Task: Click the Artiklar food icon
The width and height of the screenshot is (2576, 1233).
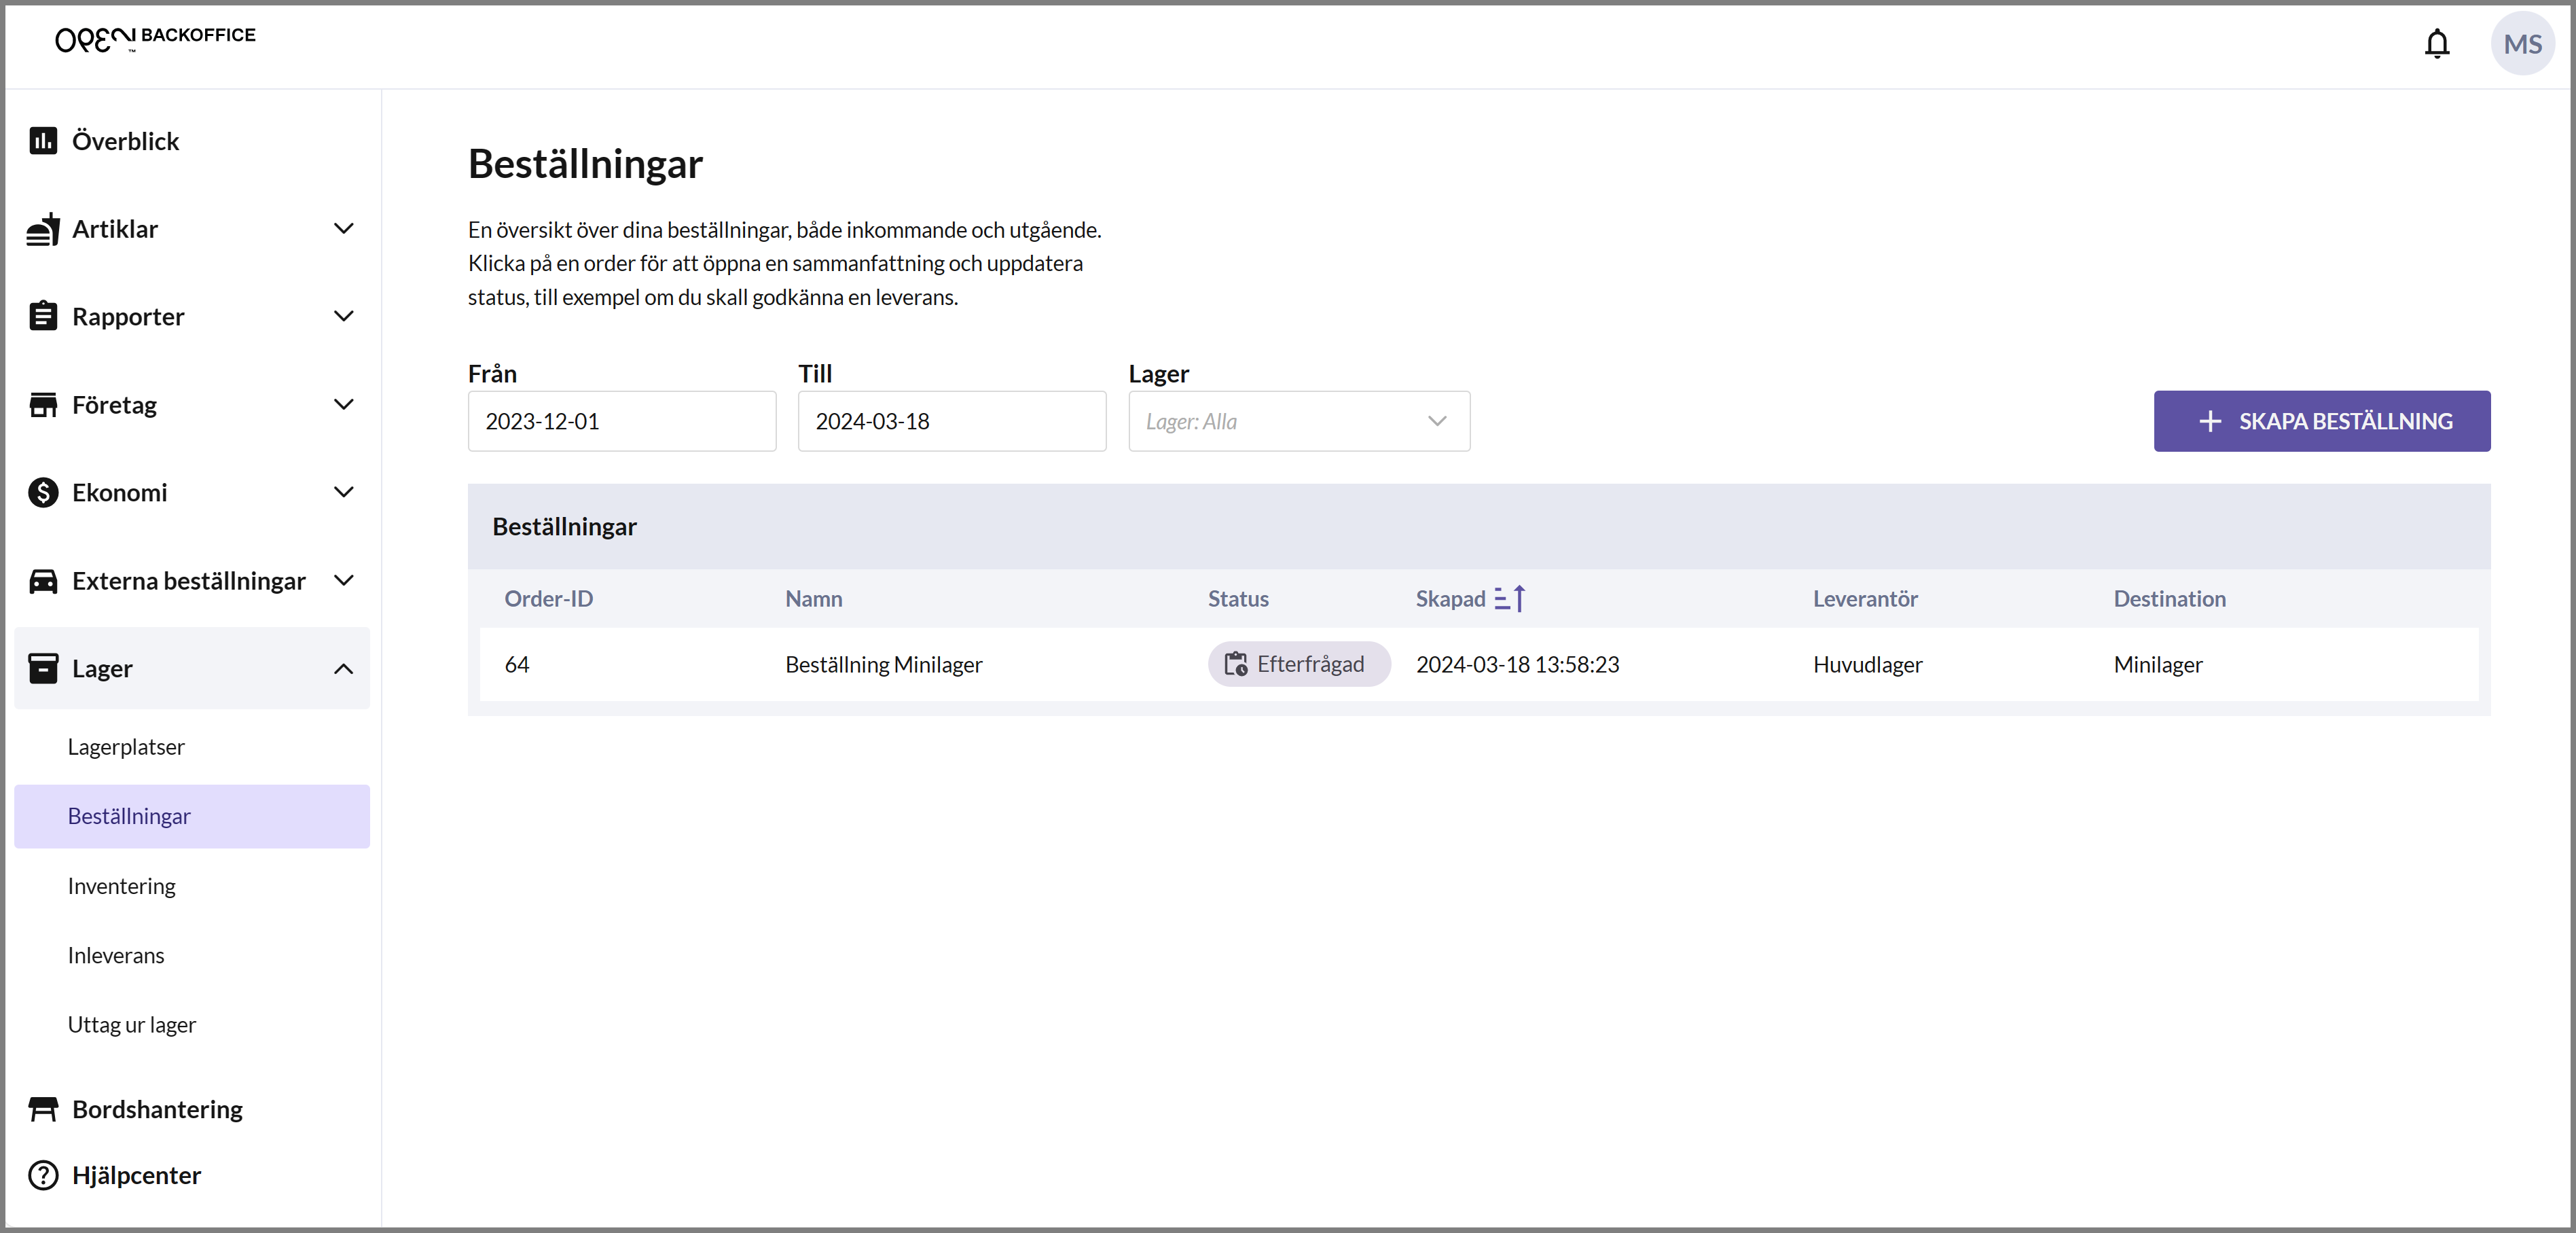Action: (x=43, y=229)
